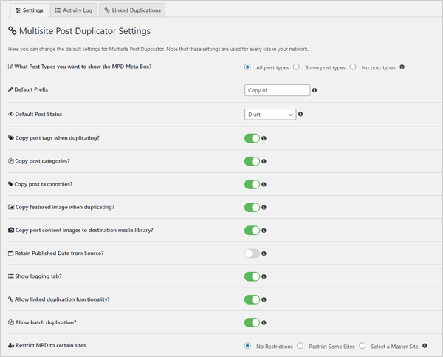Click the info icon beside the Draft dropdown
The height and width of the screenshot is (357, 443).
pyautogui.click(x=301, y=114)
